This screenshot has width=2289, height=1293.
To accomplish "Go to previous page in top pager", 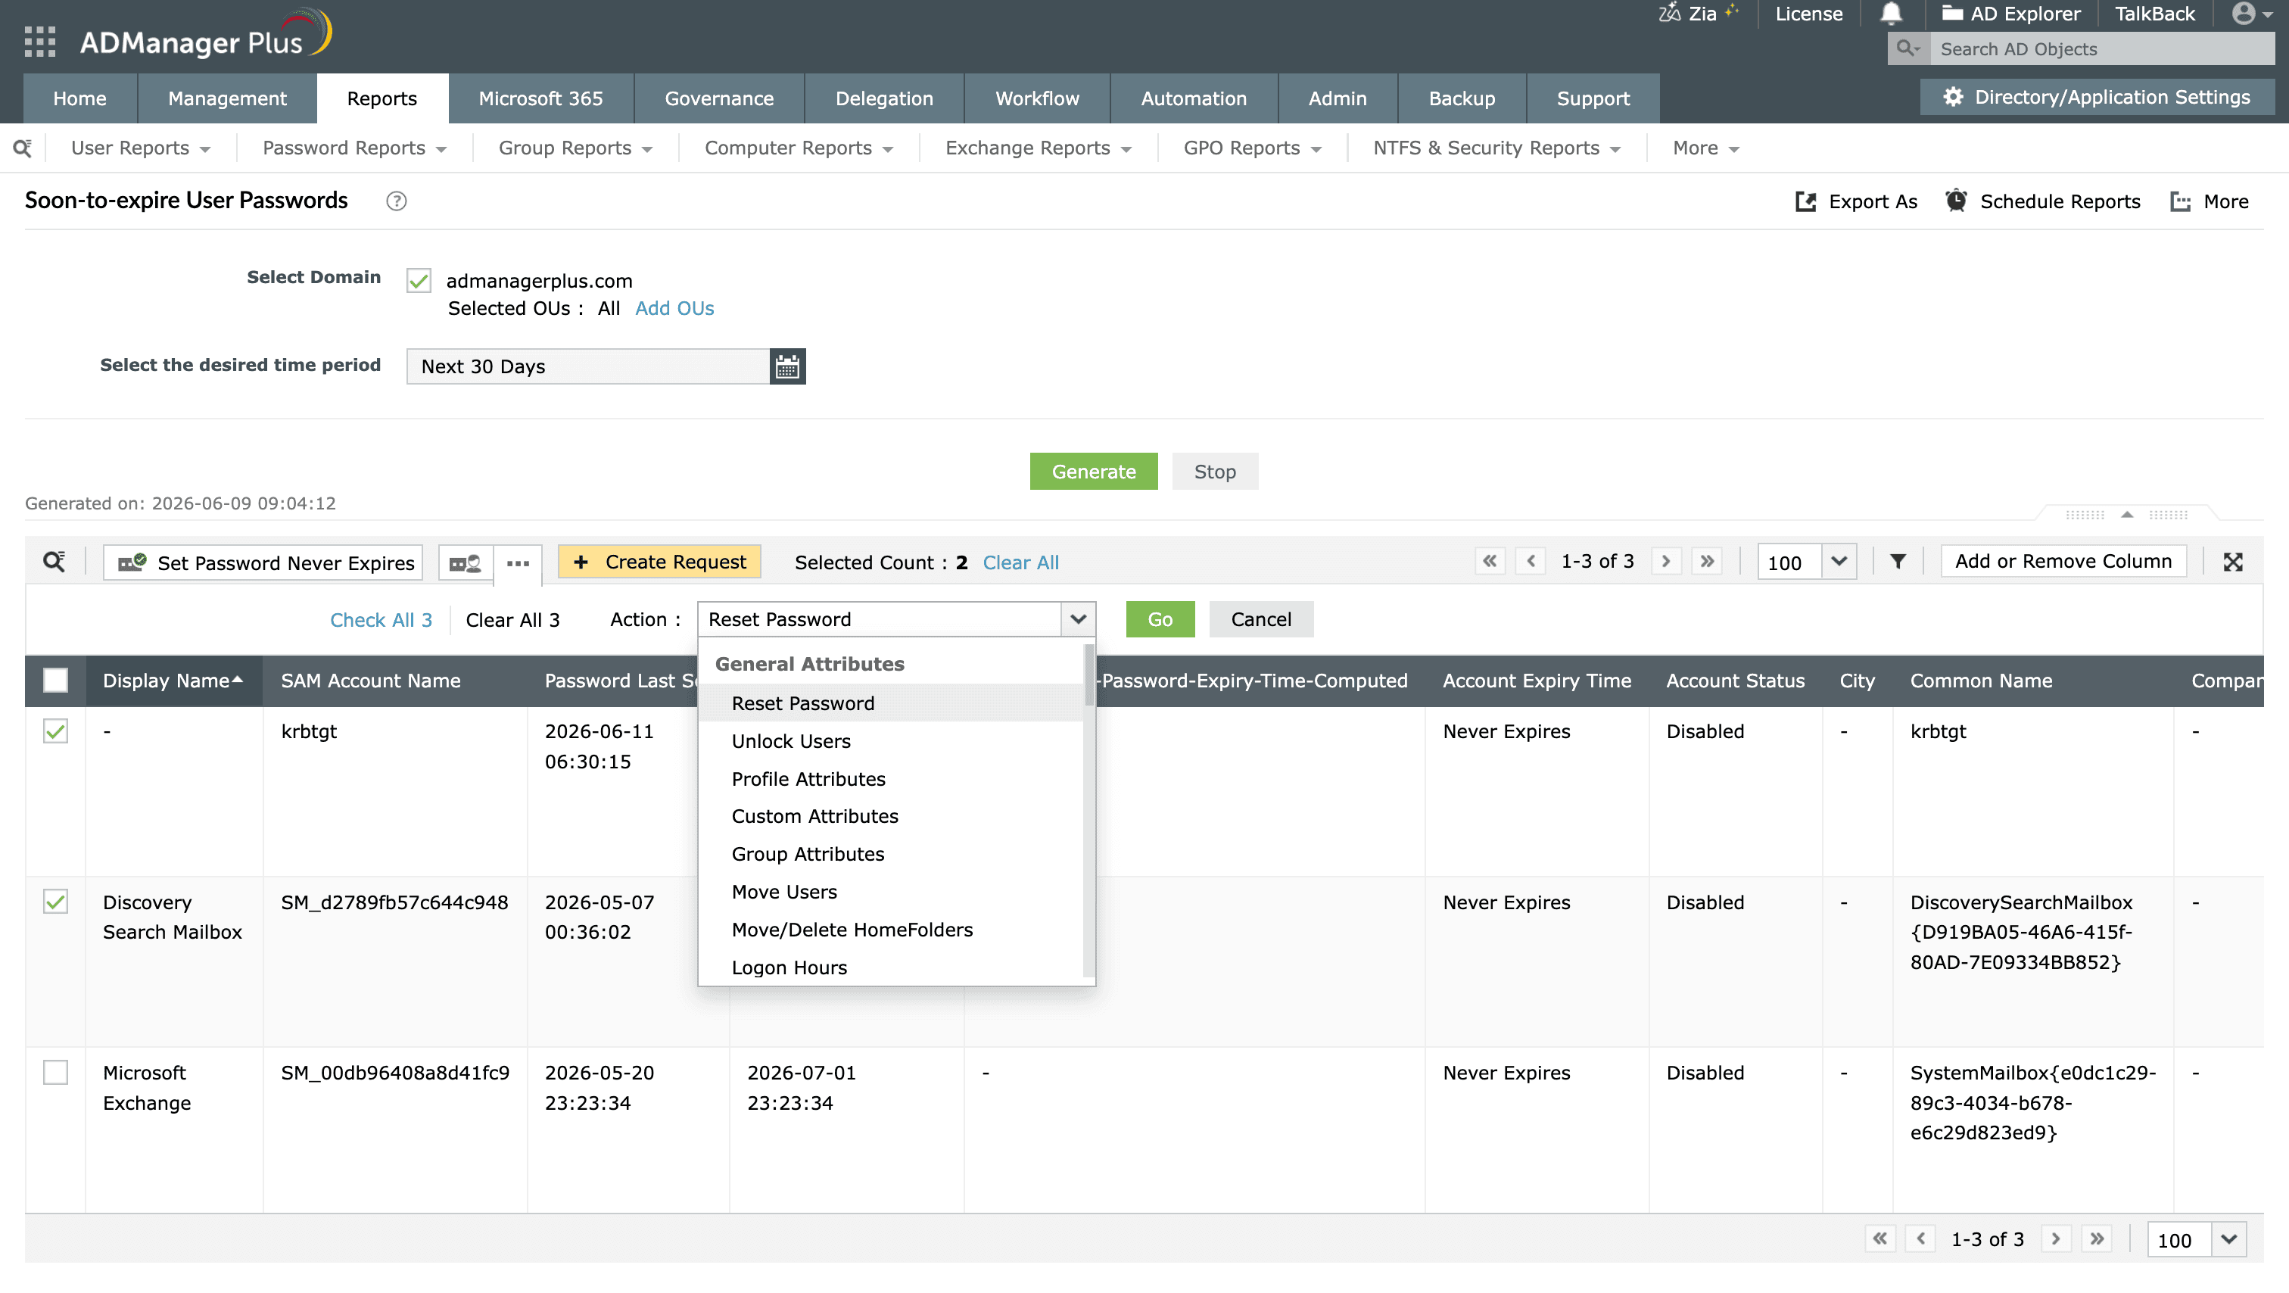I will (x=1531, y=562).
